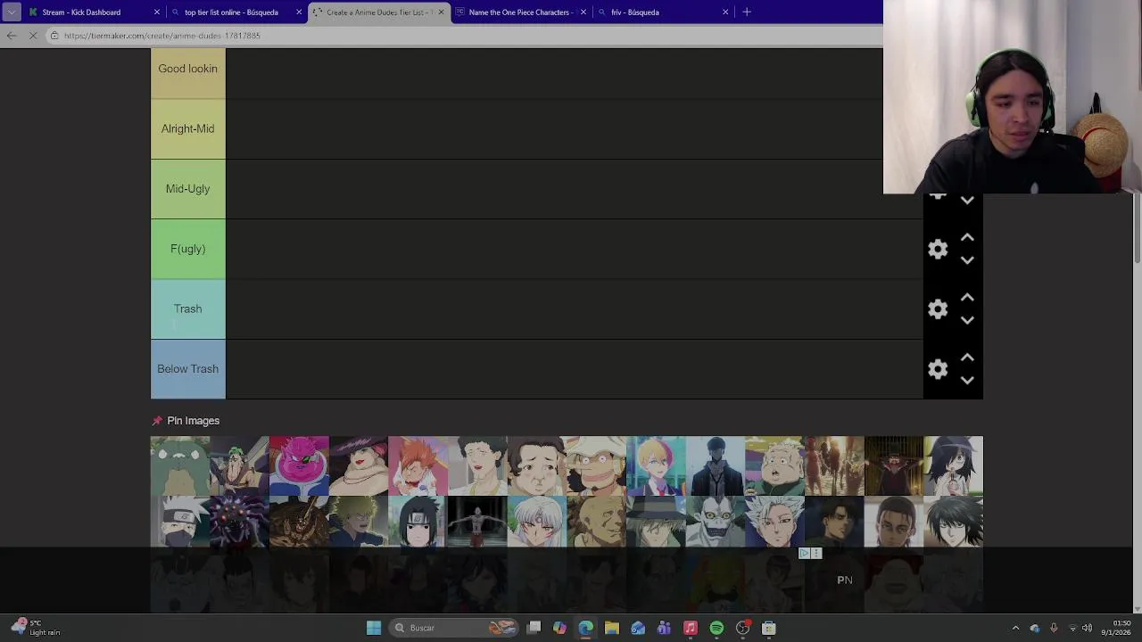Image resolution: width=1142 pixels, height=642 pixels.
Task: Select the Trash tier label
Action: point(187,309)
